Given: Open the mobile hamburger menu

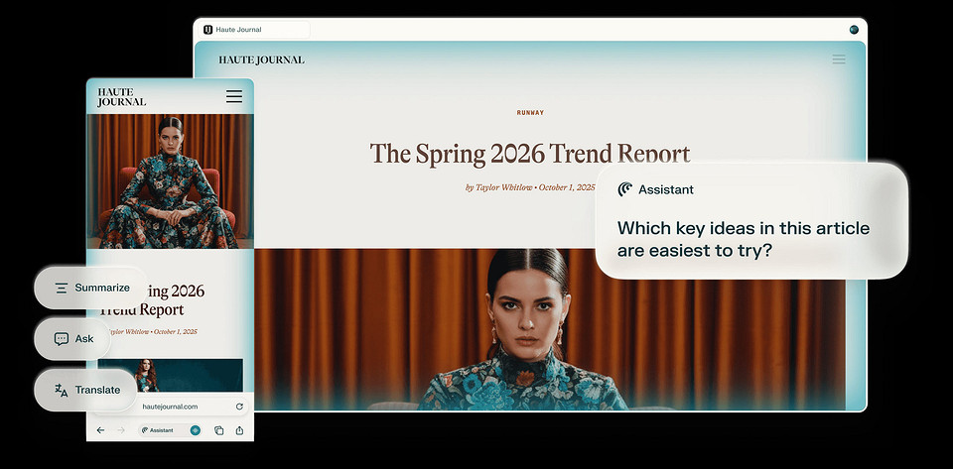Looking at the screenshot, I should point(234,96).
